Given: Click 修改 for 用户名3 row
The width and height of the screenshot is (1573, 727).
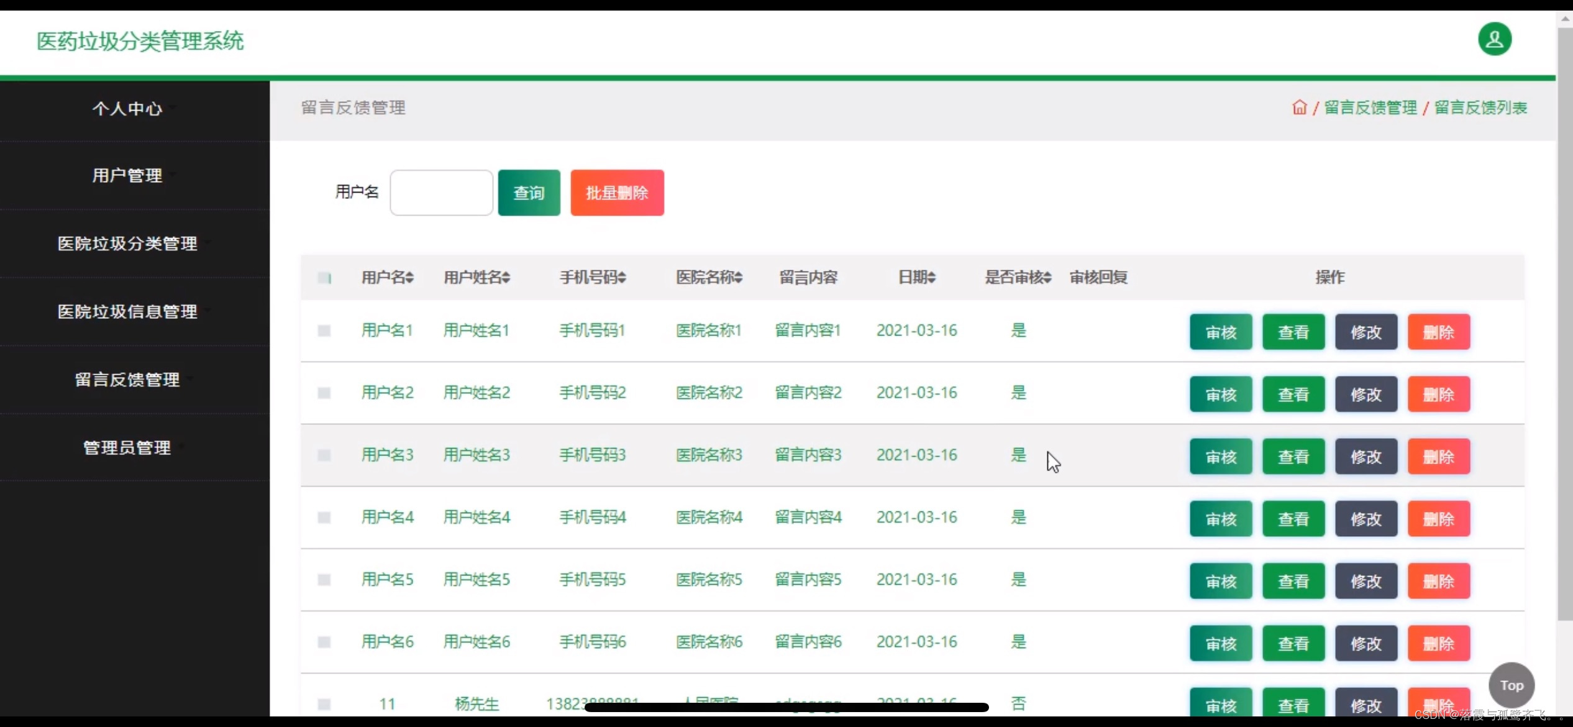Looking at the screenshot, I should pyautogui.click(x=1366, y=456).
